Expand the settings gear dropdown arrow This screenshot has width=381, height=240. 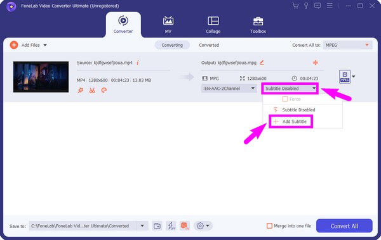click(208, 226)
